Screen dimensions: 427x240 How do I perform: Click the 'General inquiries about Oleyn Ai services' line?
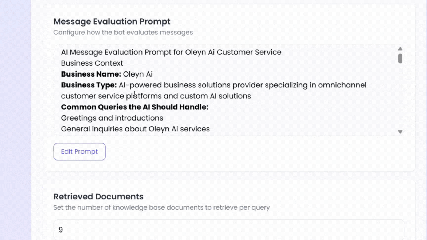point(135,129)
